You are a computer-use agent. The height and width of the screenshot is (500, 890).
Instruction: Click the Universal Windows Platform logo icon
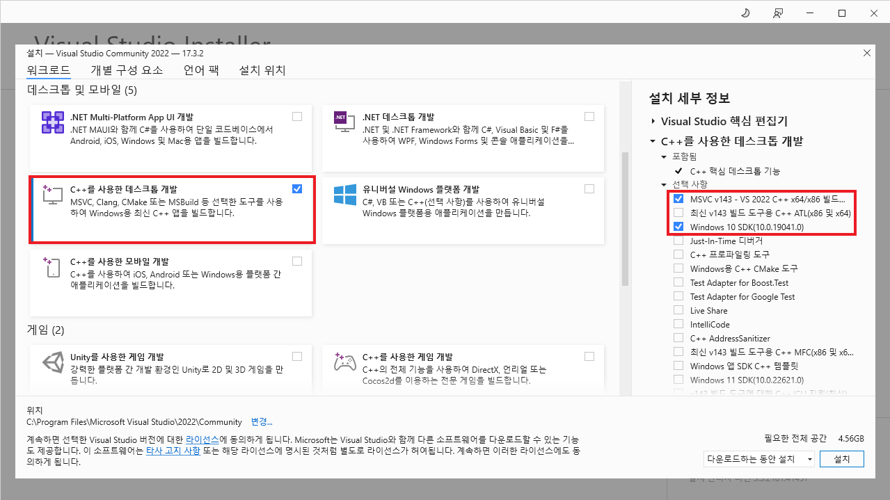click(x=345, y=195)
